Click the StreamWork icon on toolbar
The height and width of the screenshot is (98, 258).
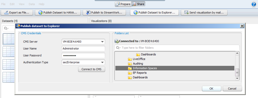pos(88,13)
